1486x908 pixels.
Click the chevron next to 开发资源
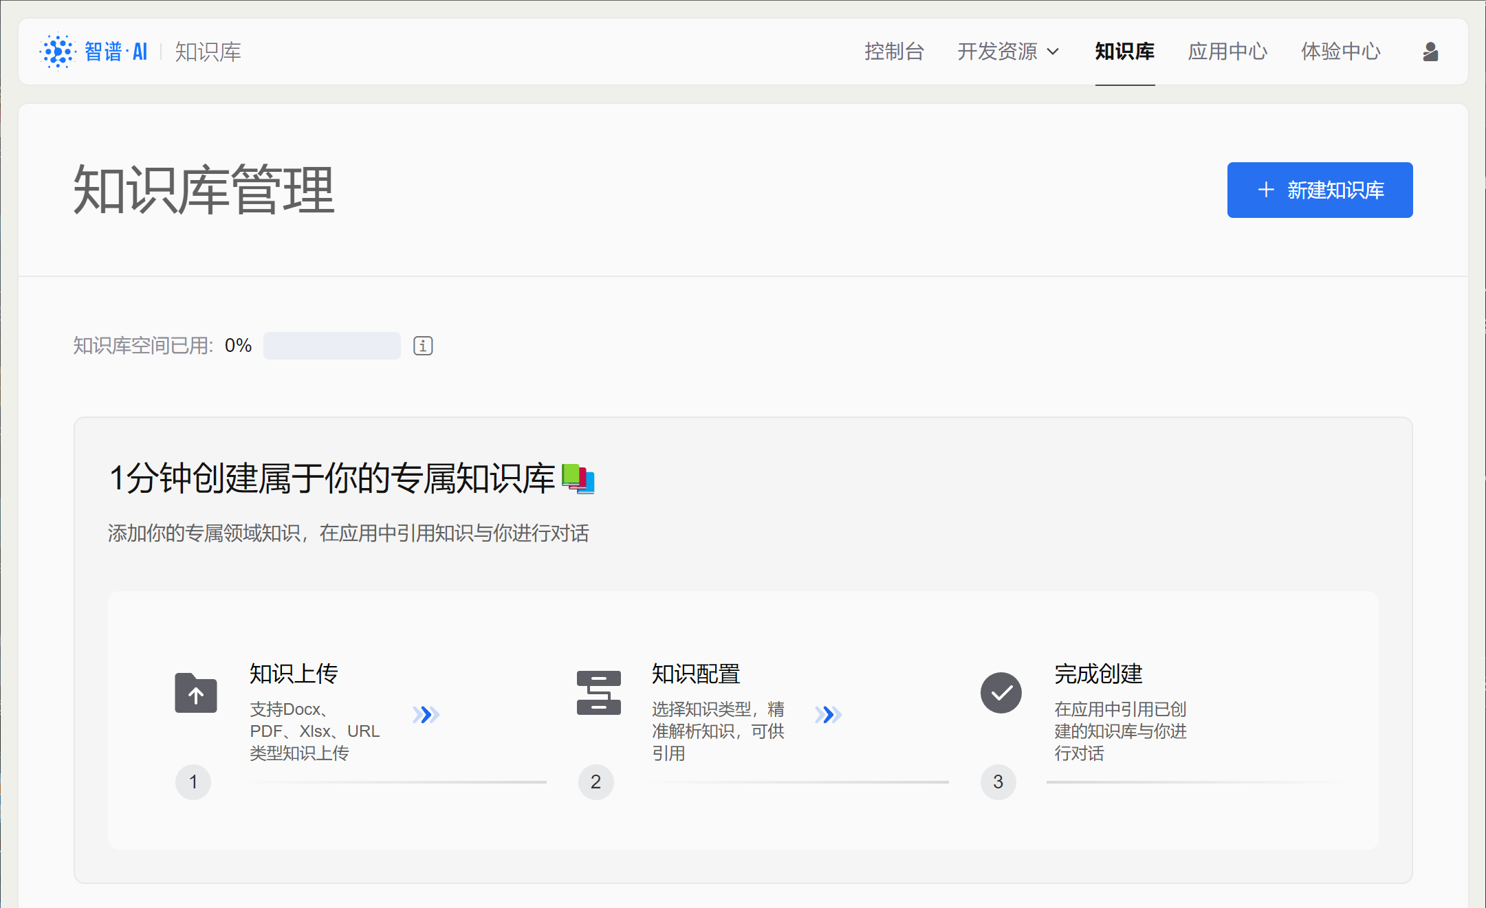pyautogui.click(x=1053, y=52)
